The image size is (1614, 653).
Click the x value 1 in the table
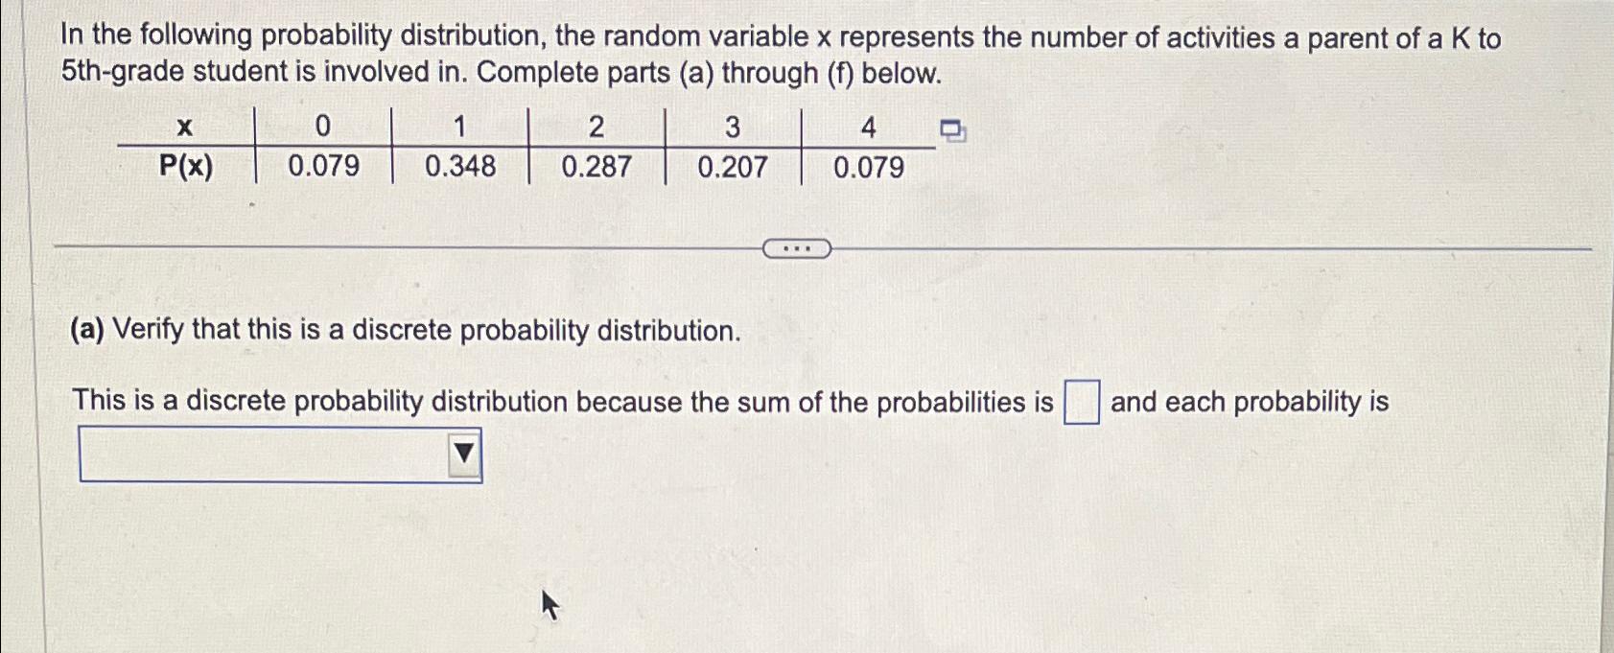pyautogui.click(x=460, y=128)
